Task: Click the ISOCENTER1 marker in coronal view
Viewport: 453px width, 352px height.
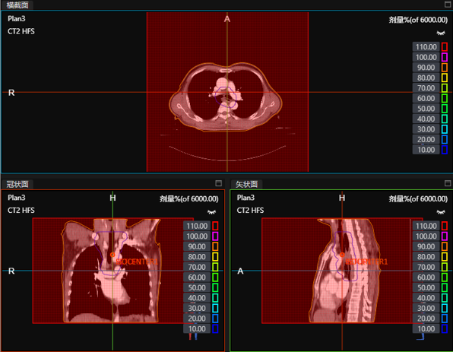Action: [112, 255]
